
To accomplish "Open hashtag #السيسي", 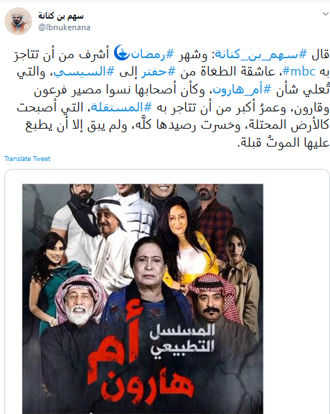I will coord(84,72).
